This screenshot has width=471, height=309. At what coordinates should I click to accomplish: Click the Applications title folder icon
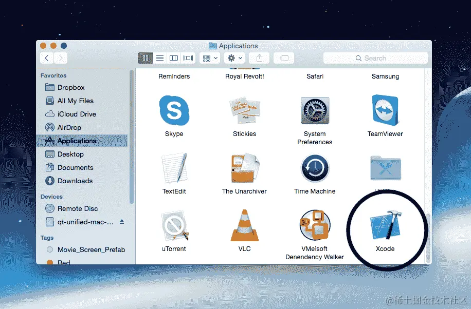pos(213,46)
